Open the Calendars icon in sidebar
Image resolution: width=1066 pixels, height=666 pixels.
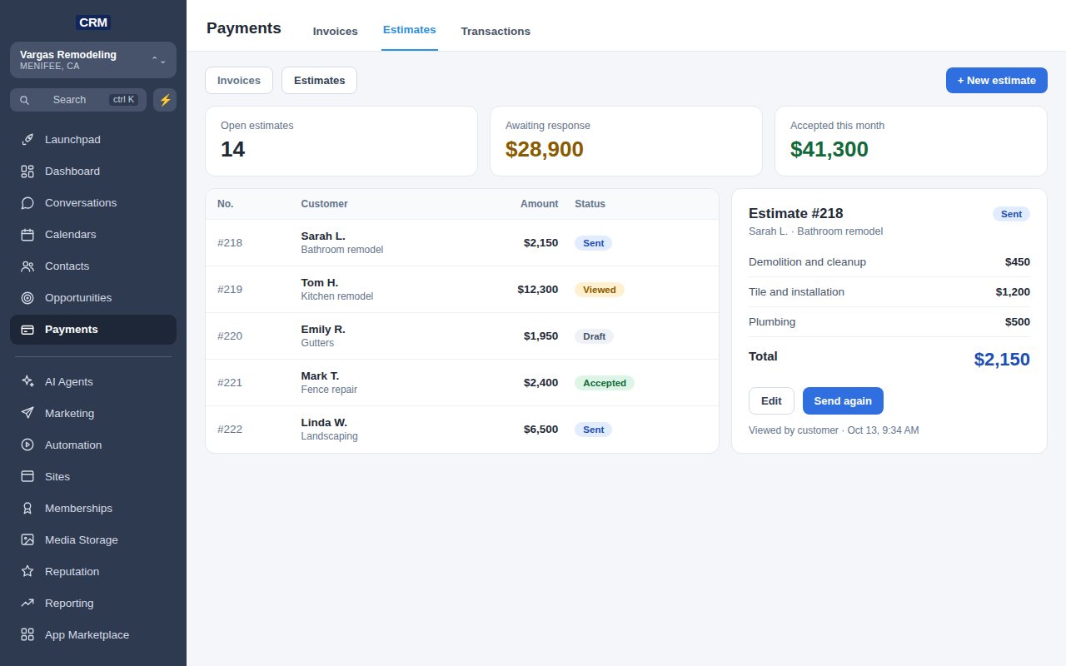27,235
